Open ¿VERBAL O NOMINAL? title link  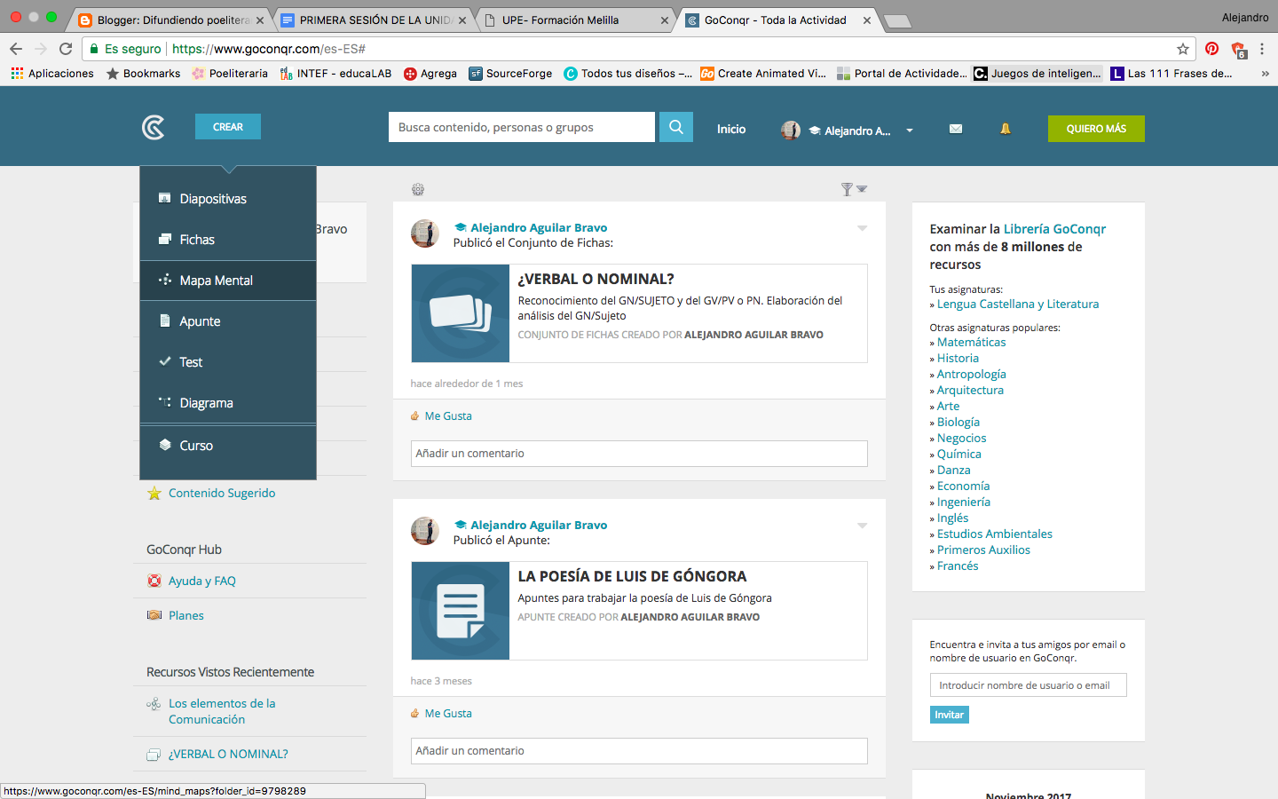click(x=596, y=279)
